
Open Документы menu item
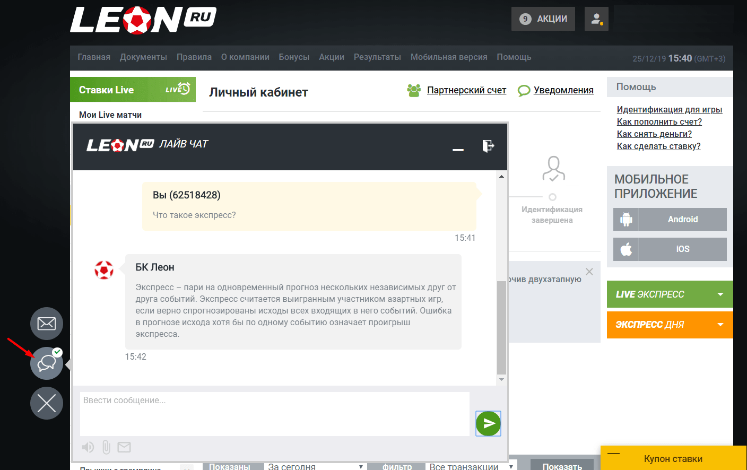point(143,57)
